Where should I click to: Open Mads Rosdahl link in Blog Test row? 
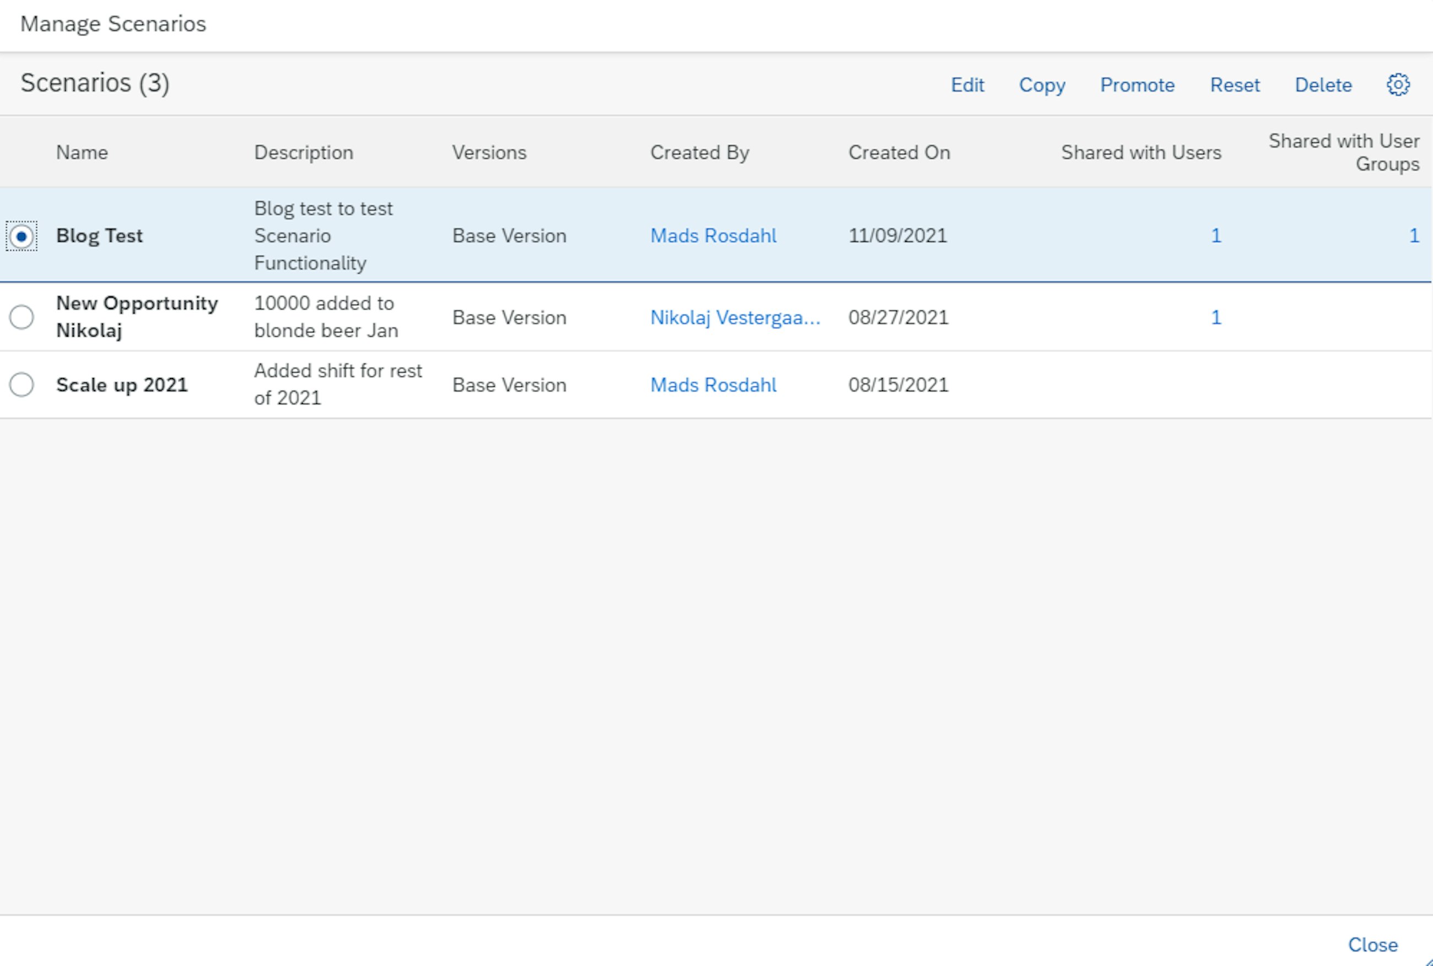tap(713, 236)
